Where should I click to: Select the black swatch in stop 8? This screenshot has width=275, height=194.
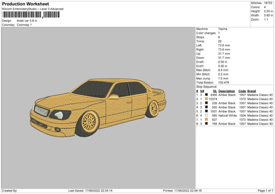(207, 124)
